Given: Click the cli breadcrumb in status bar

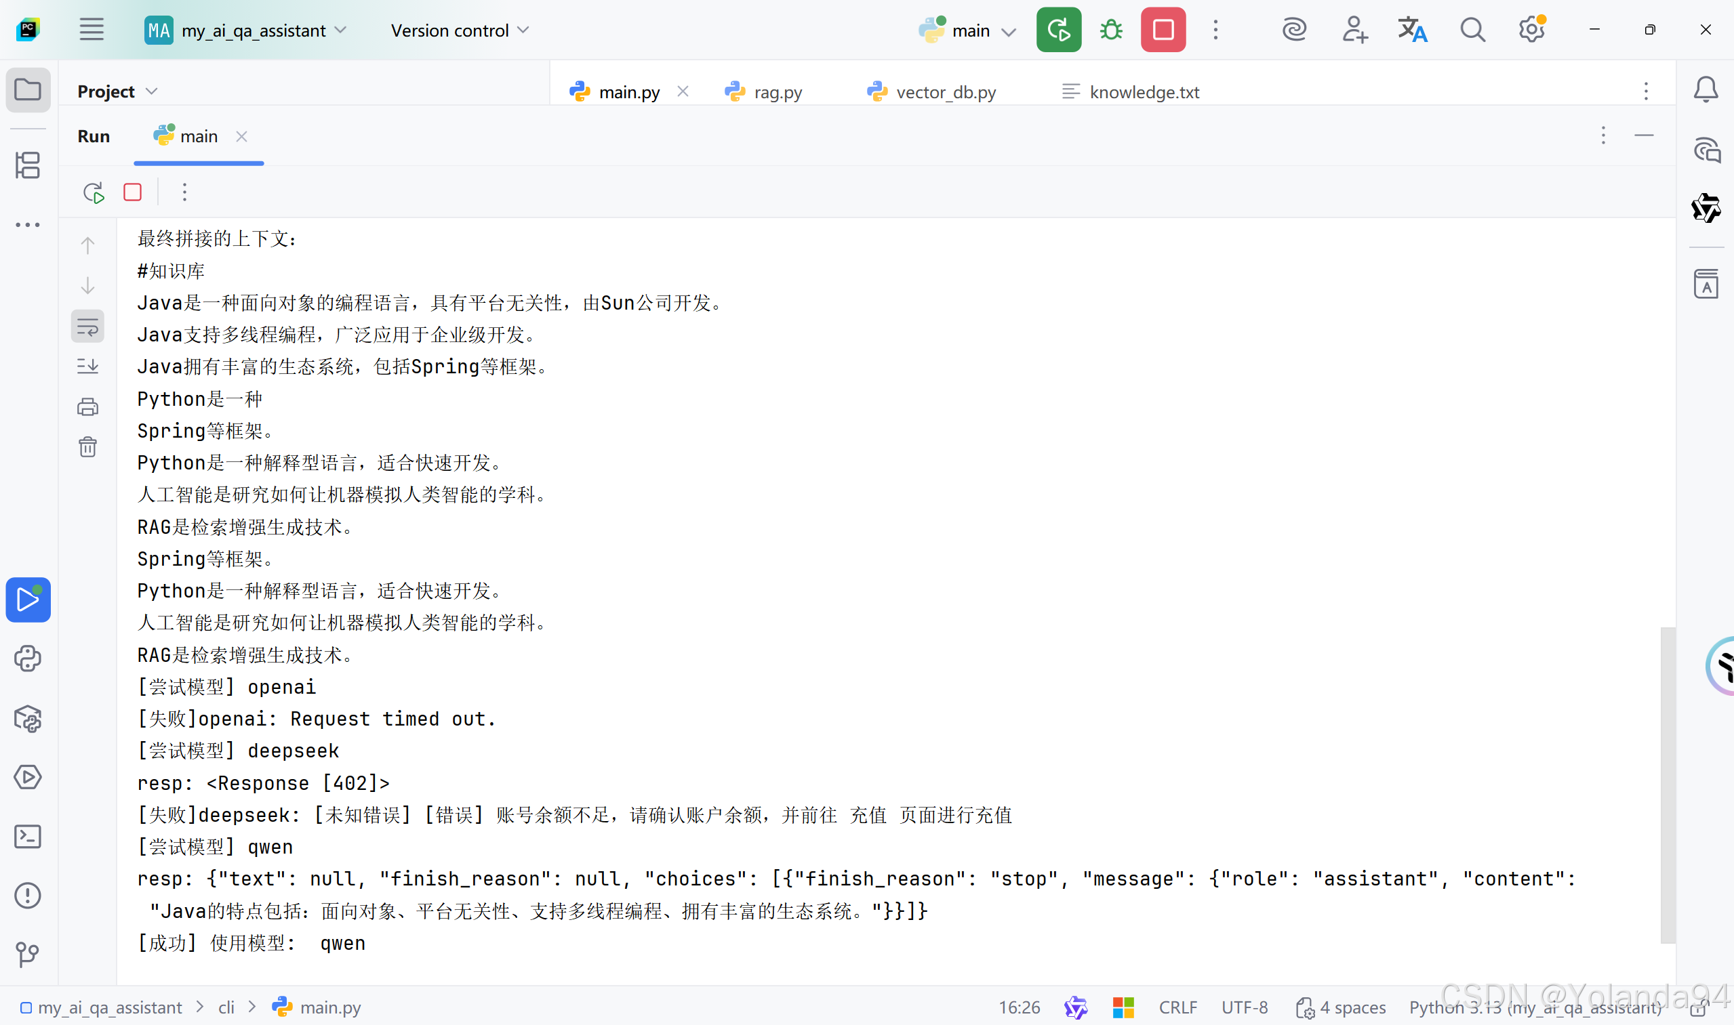Looking at the screenshot, I should pyautogui.click(x=226, y=1007).
